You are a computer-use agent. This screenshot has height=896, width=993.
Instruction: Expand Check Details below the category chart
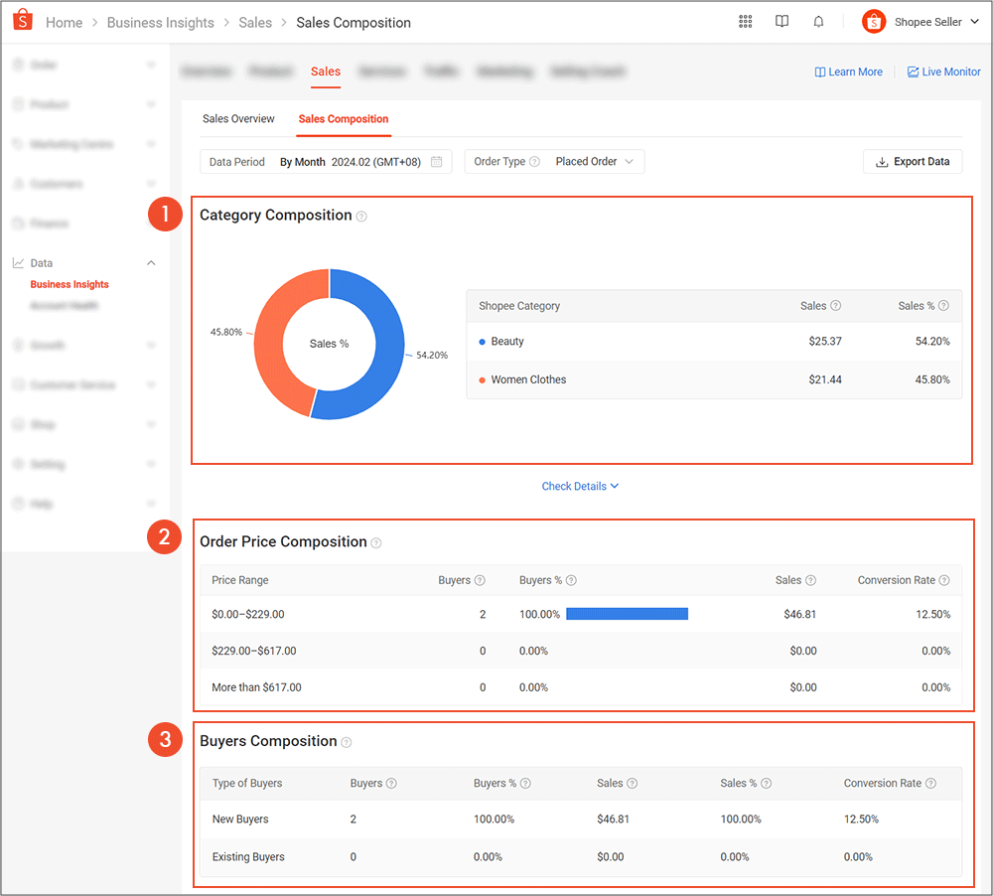pyautogui.click(x=580, y=486)
